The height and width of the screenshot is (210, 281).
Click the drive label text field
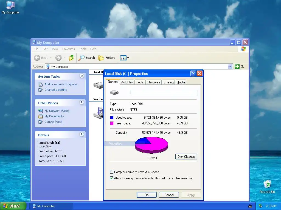point(164,93)
